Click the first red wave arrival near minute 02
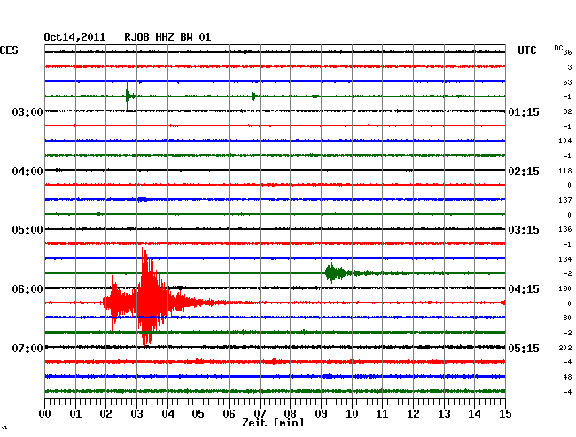 pos(114,303)
